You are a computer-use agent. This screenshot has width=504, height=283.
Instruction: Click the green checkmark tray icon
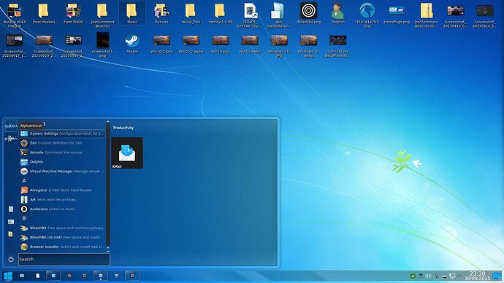tap(413, 276)
